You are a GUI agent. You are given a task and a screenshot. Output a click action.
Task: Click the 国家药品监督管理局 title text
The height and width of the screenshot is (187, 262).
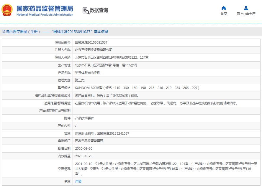click(45, 8)
